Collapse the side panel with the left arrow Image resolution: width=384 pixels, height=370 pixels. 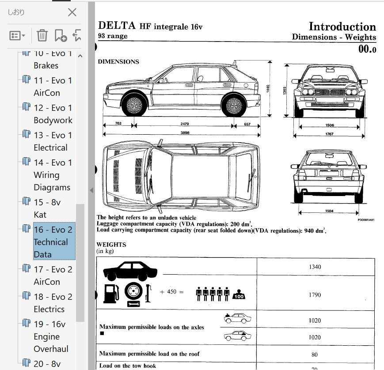91,190
